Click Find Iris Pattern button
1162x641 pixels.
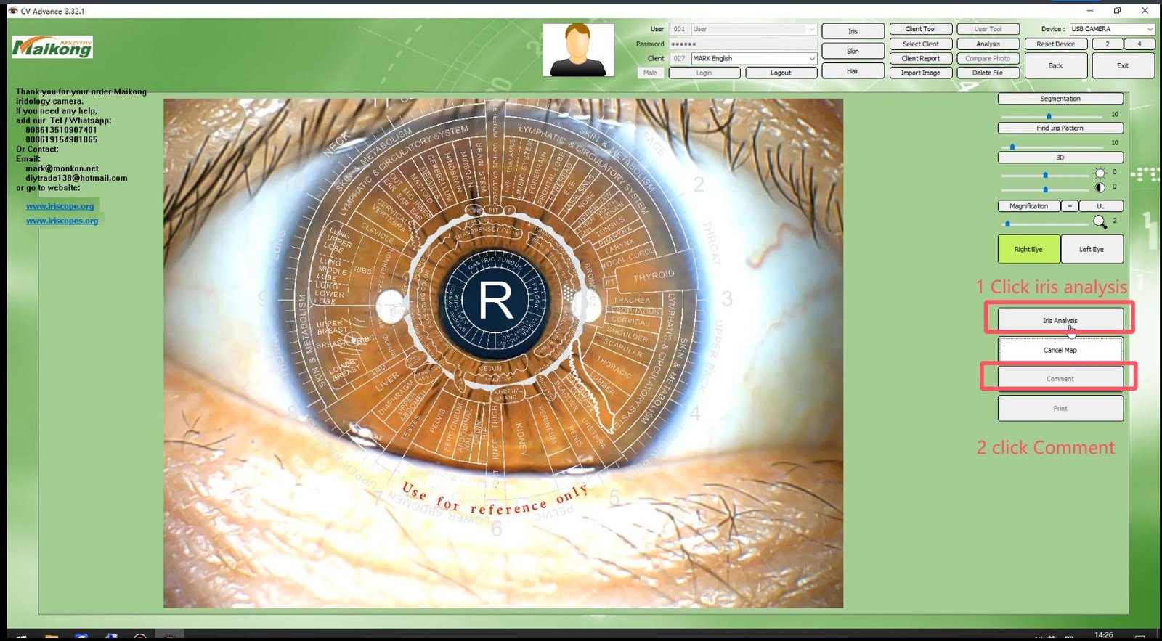click(x=1060, y=128)
